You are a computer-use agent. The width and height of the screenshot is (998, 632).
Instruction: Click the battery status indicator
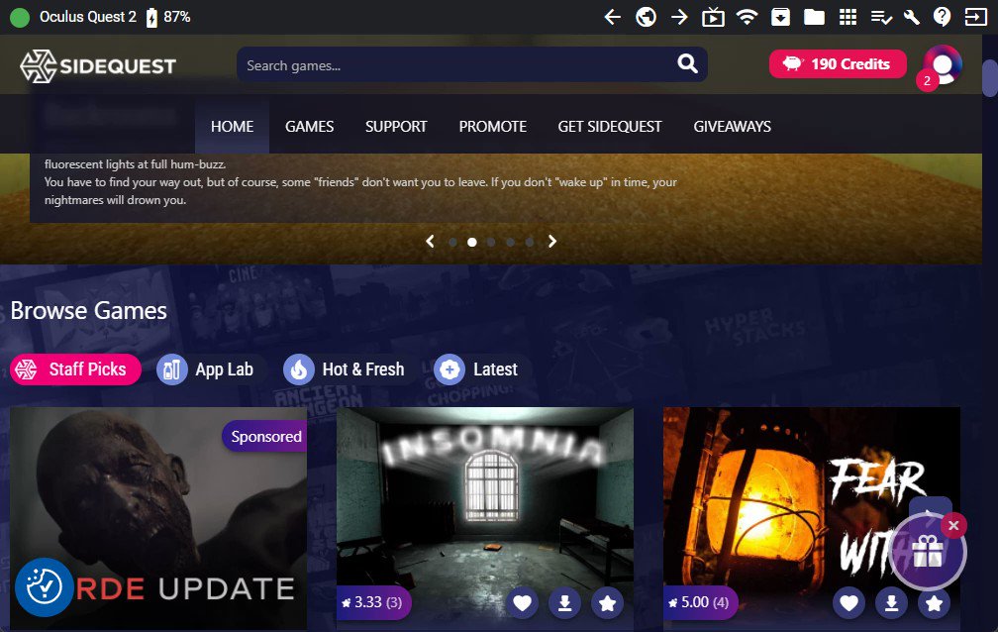pos(168,17)
